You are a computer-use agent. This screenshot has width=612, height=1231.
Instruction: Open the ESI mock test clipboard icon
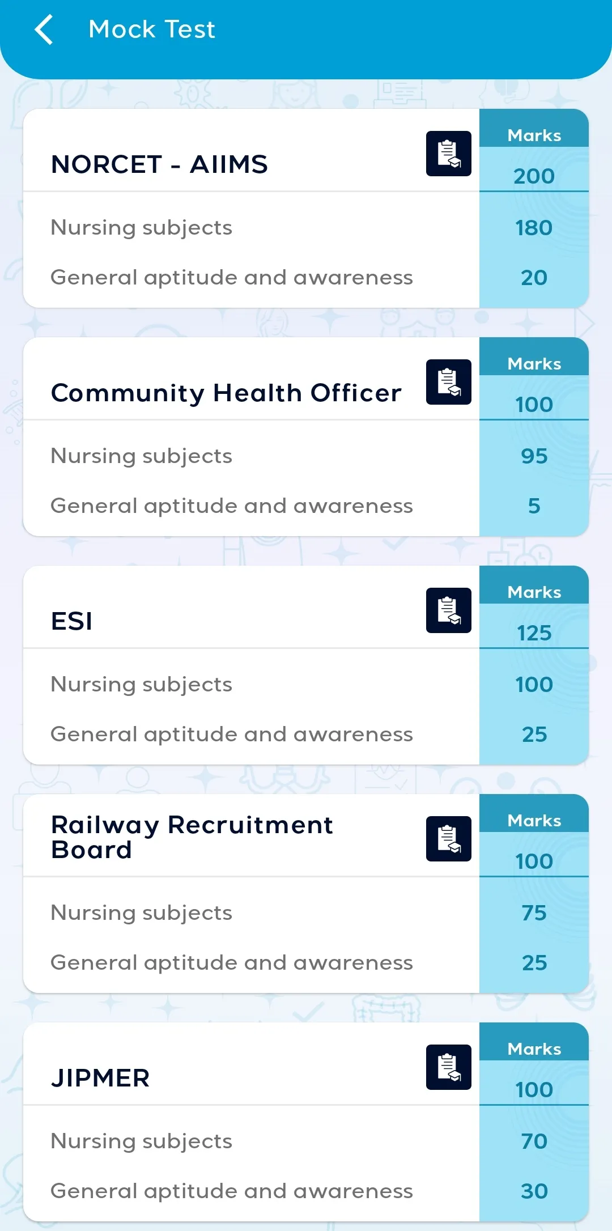click(449, 610)
